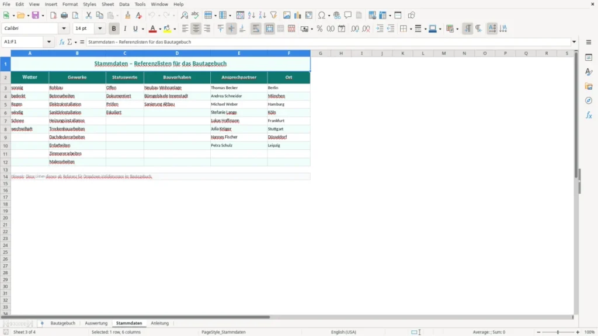Insert a chart

(x=297, y=15)
